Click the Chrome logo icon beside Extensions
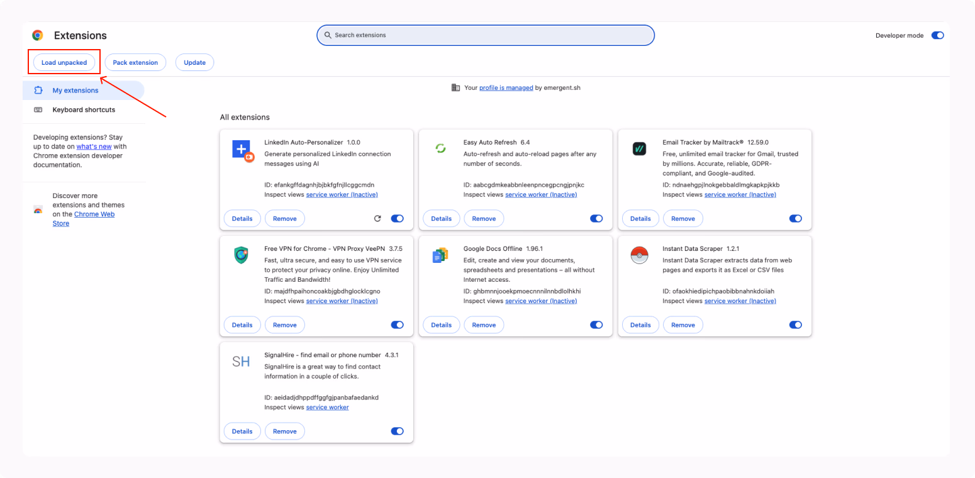This screenshot has width=975, height=478. [38, 35]
